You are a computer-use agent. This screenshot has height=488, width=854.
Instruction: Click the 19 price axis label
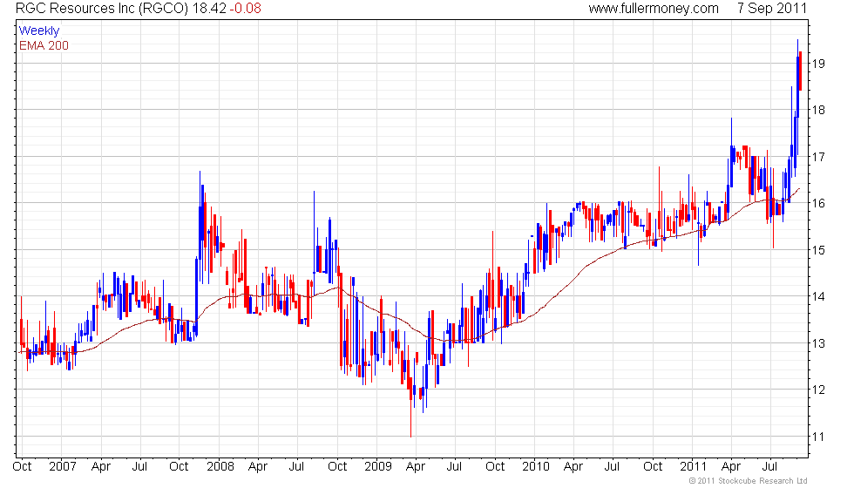pyautogui.click(x=818, y=64)
